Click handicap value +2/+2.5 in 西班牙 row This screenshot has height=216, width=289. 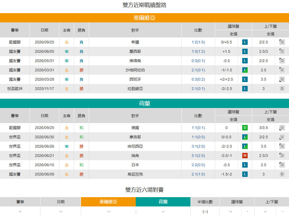[226, 79]
